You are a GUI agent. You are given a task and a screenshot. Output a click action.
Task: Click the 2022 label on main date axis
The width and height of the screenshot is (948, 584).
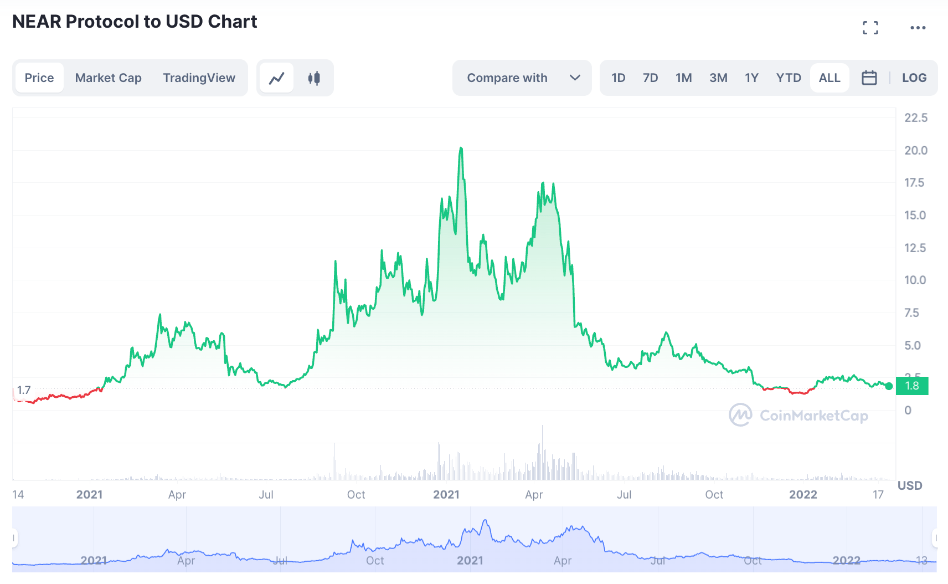803,495
